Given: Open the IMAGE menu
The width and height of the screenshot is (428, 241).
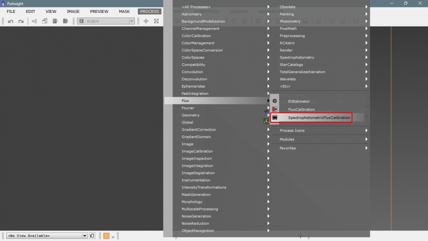Looking at the screenshot, I should pos(73,11).
